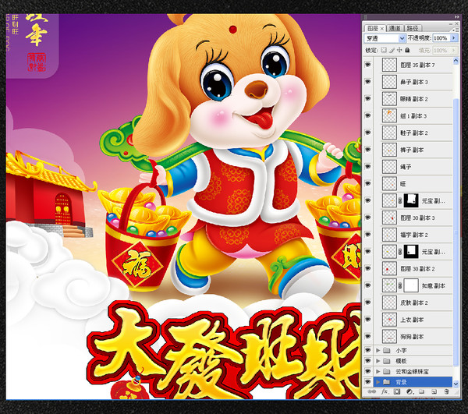Viewport: 468px width, 414px height.
Task: Toggle eye icon of 组 1 副本 3 layer
Action: 367,115
